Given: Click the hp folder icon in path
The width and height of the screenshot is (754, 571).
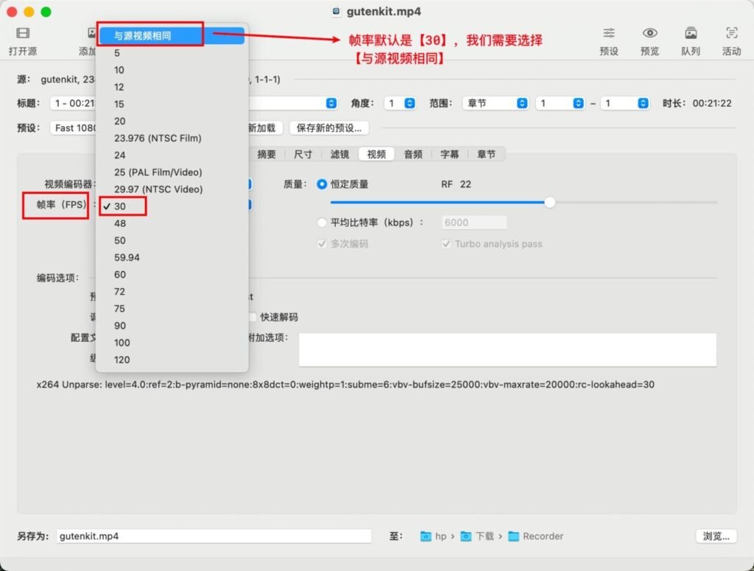Looking at the screenshot, I should point(426,536).
